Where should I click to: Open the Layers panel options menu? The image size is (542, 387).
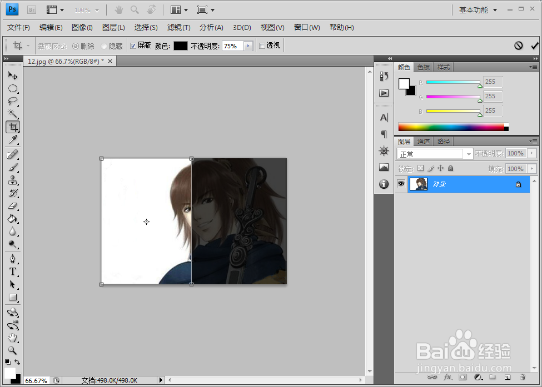533,141
